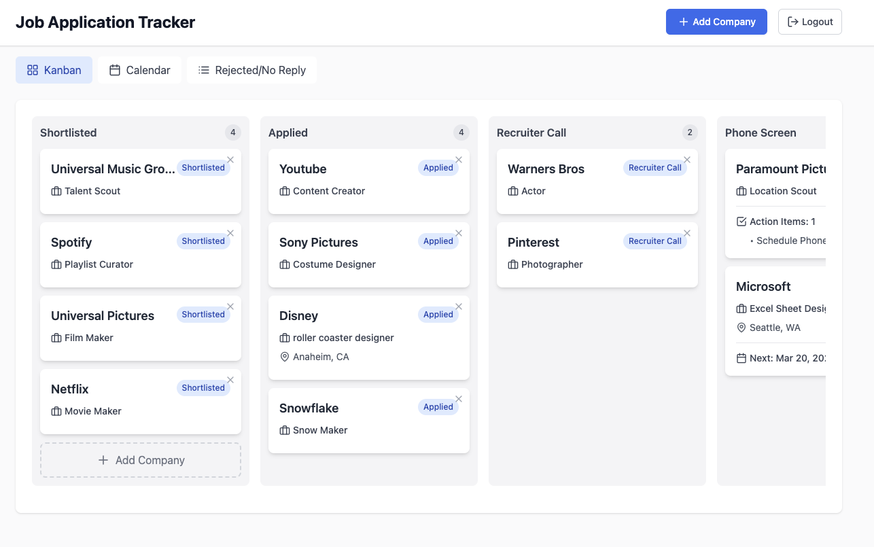Click the location pin icon on Disney's card
The image size is (874, 547).
coord(285,356)
